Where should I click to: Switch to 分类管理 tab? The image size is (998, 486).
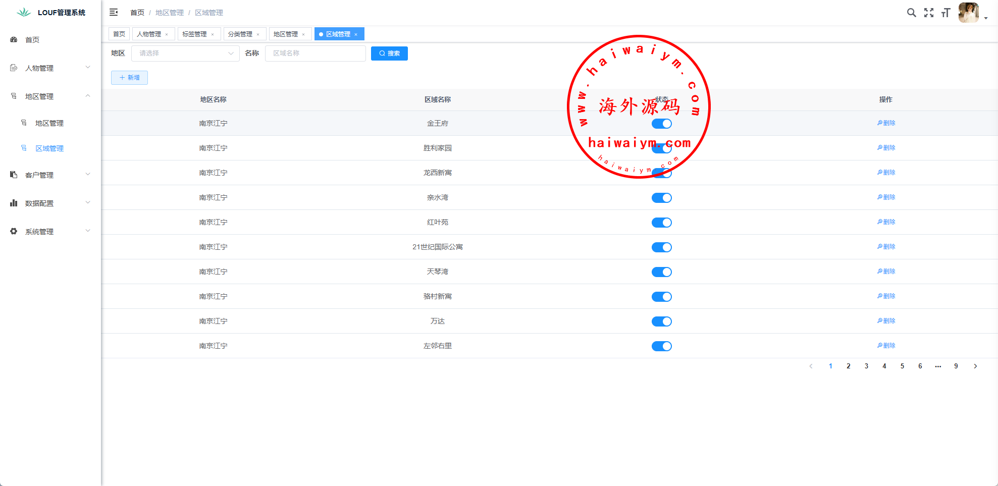(240, 34)
